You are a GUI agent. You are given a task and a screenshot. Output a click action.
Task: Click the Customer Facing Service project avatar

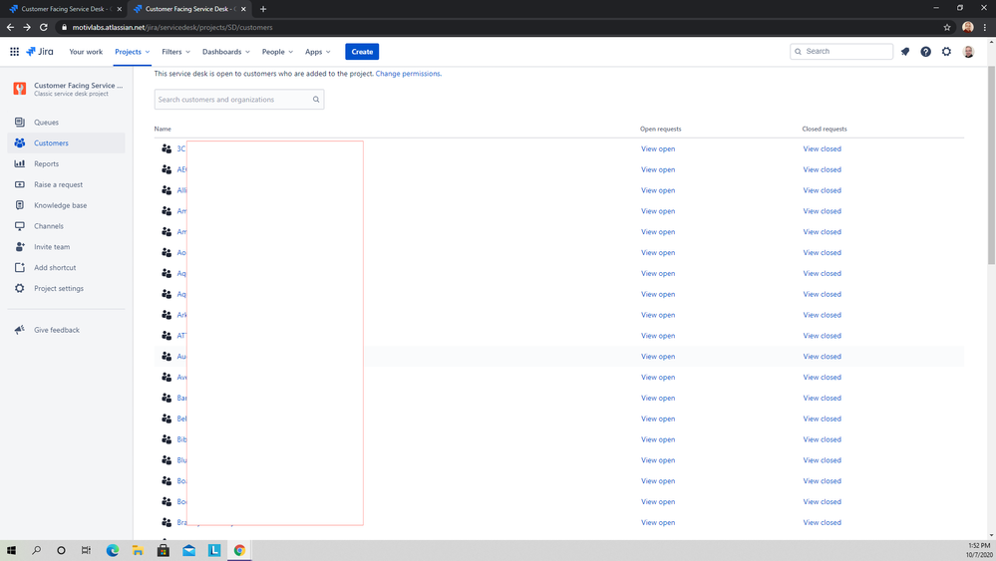(x=20, y=89)
